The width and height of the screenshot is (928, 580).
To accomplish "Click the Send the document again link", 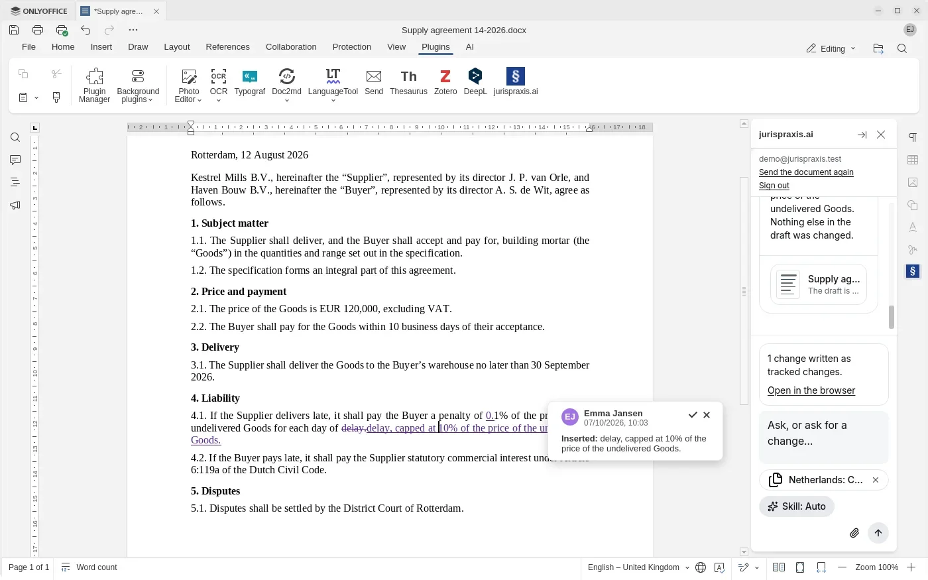I will click(806, 172).
